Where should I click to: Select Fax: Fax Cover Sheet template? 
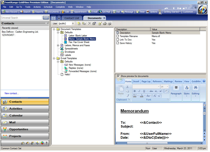coord(79,42)
